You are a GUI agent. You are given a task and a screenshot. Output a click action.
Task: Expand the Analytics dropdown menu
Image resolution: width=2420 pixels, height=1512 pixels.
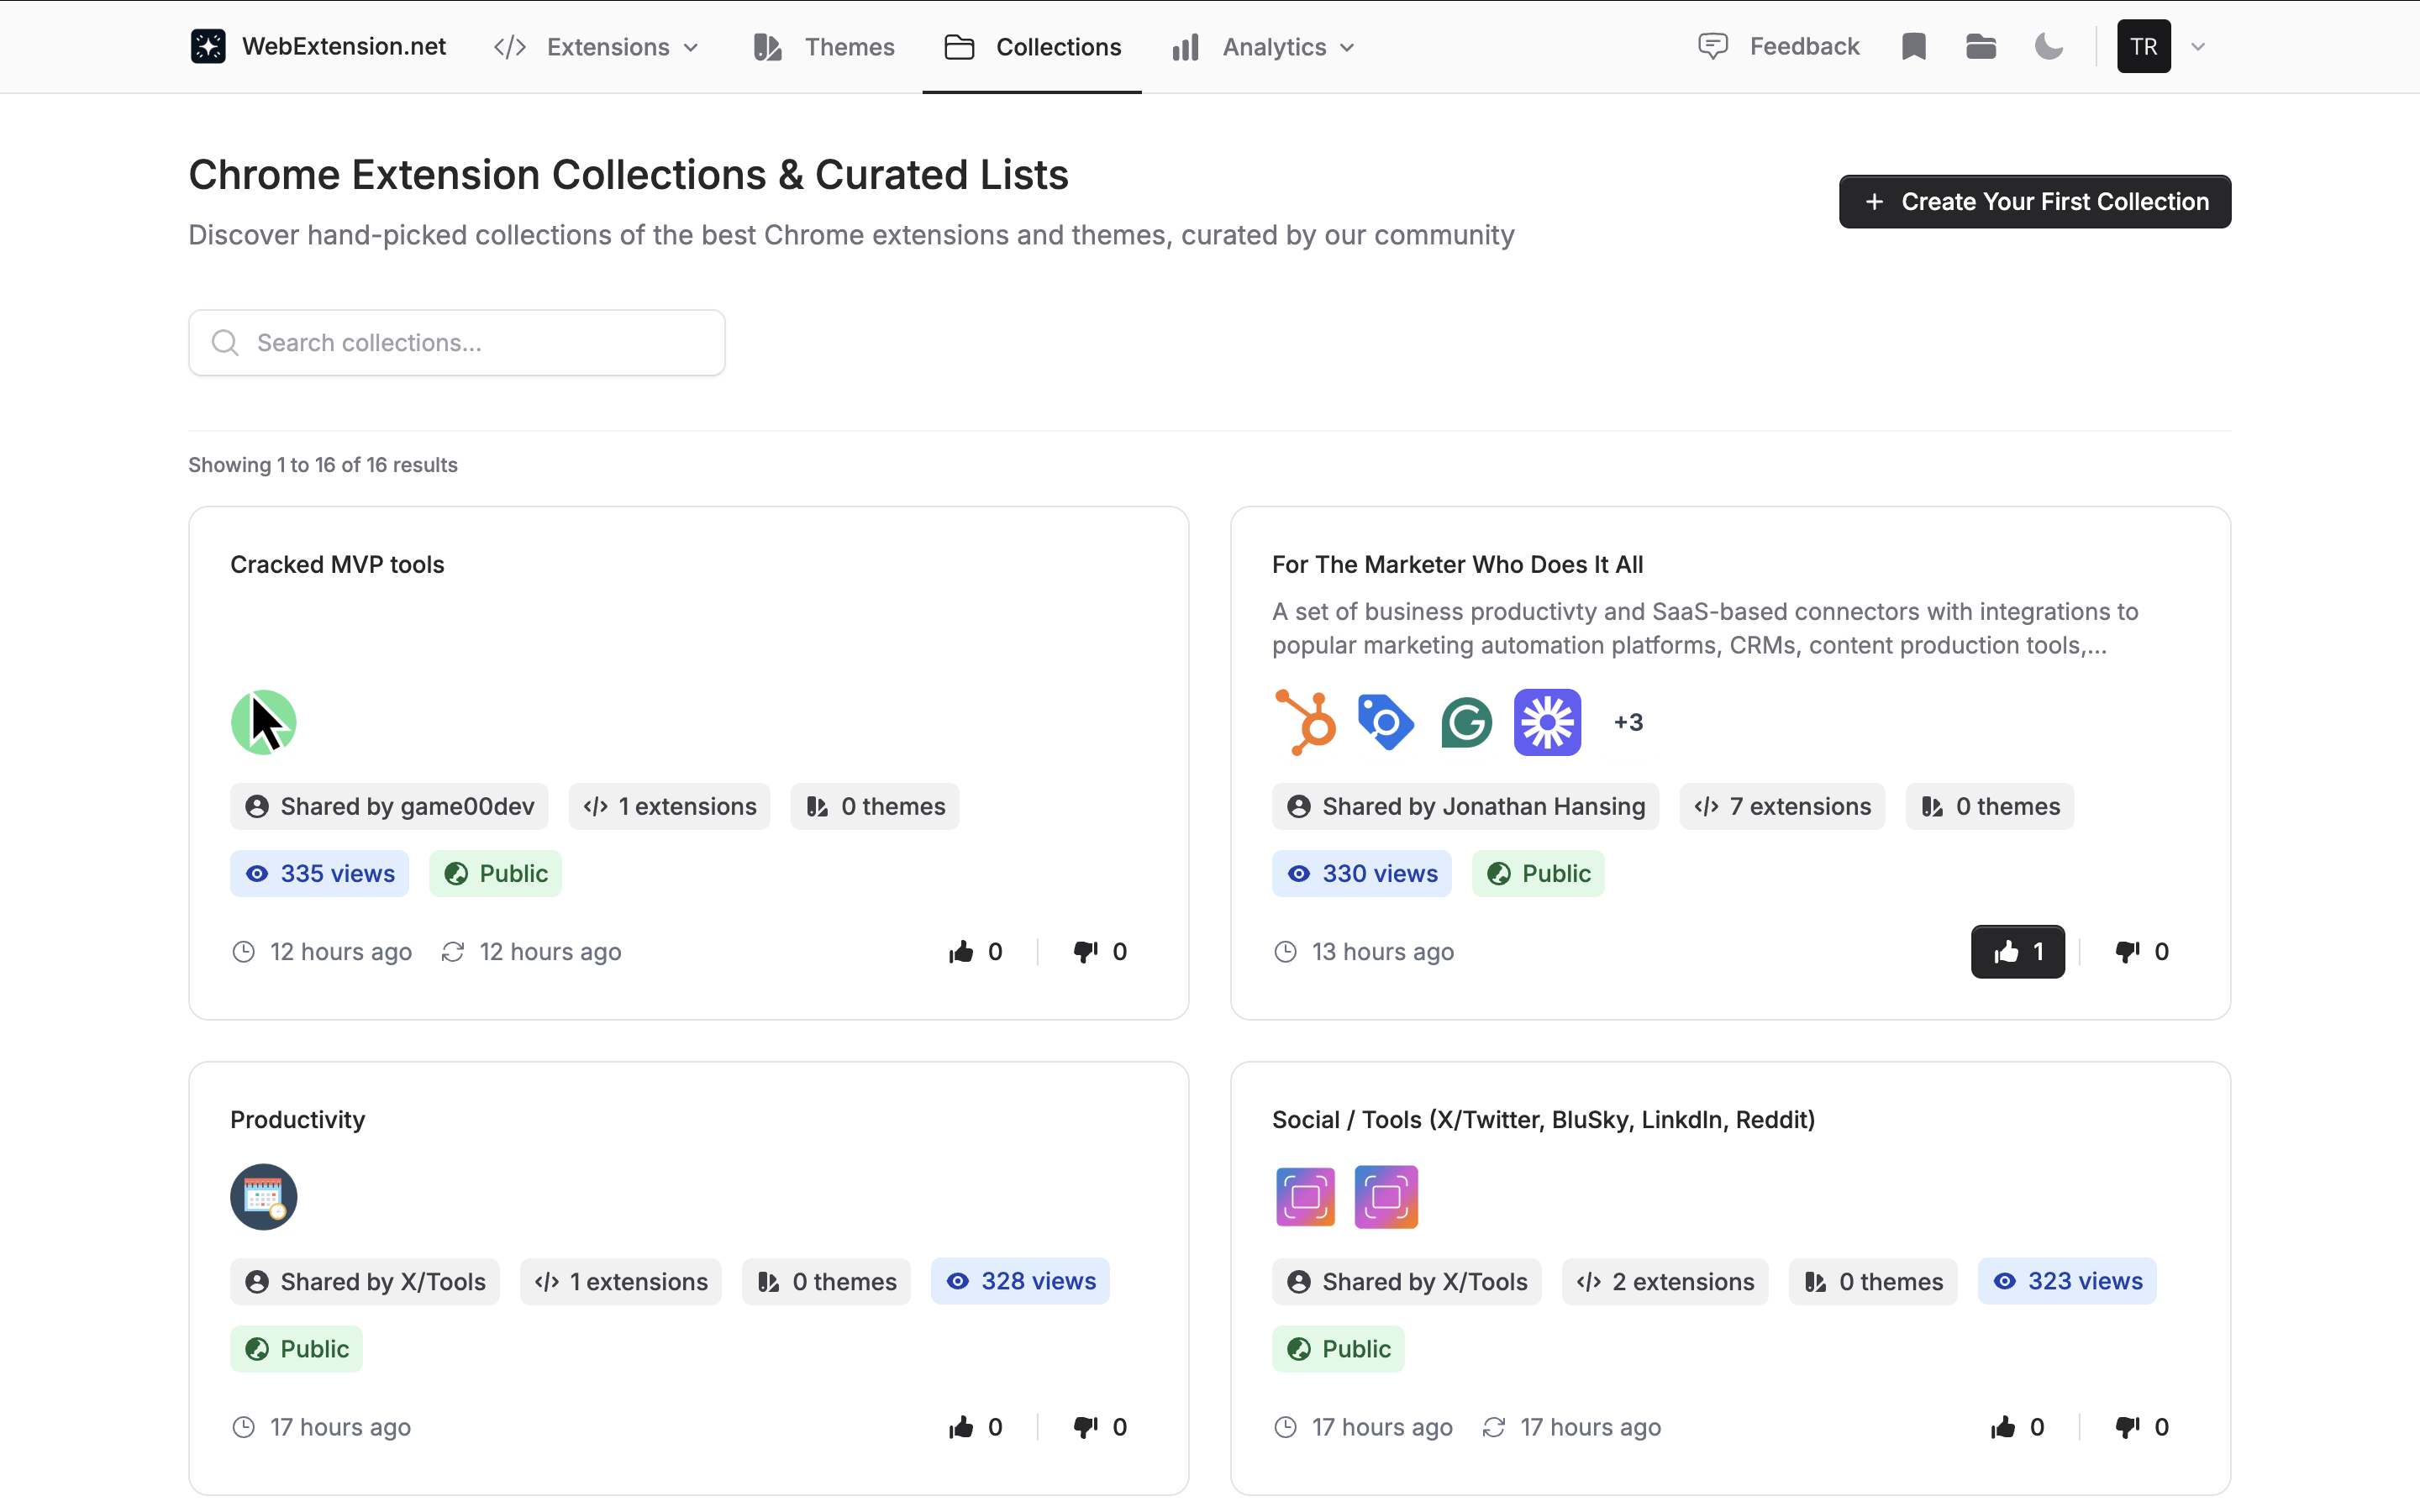[x=1264, y=47]
